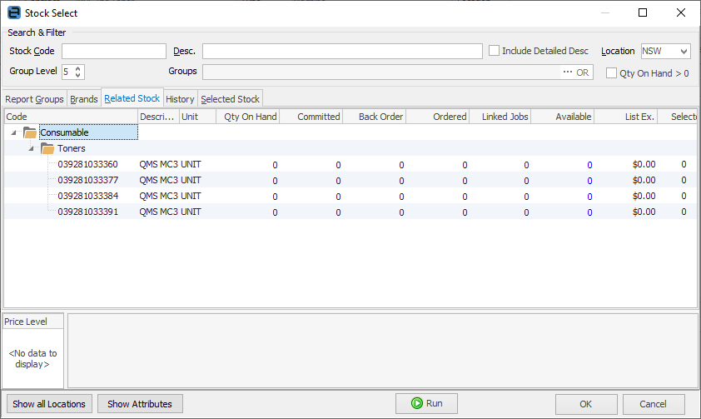The image size is (701, 419).
Task: Maximize the Stock Select window
Action: click(x=643, y=12)
